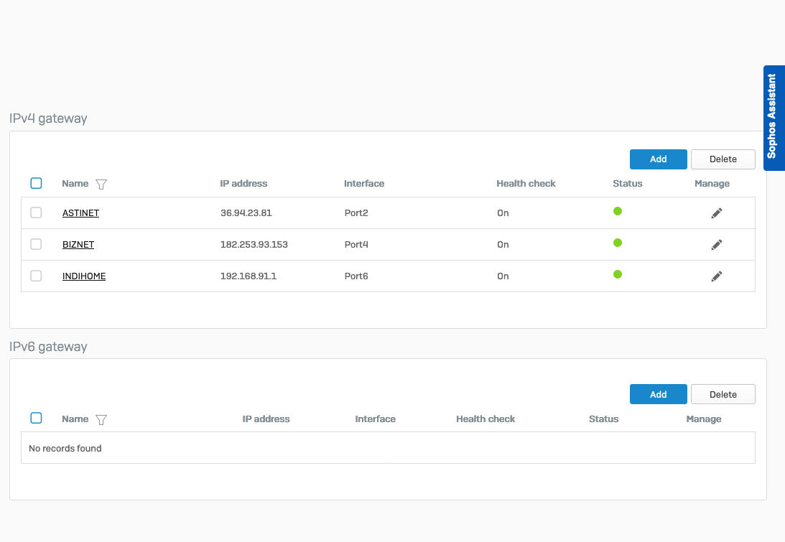Click the BIZNET health check On value
Viewport: 785px width, 542px height.
pos(503,244)
